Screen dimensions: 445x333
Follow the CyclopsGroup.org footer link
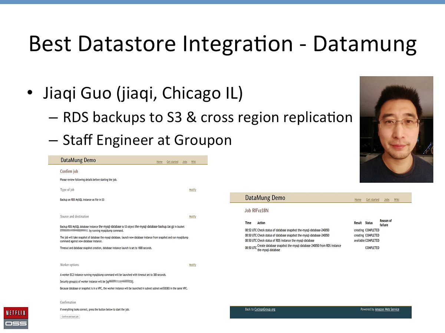[265, 309]
